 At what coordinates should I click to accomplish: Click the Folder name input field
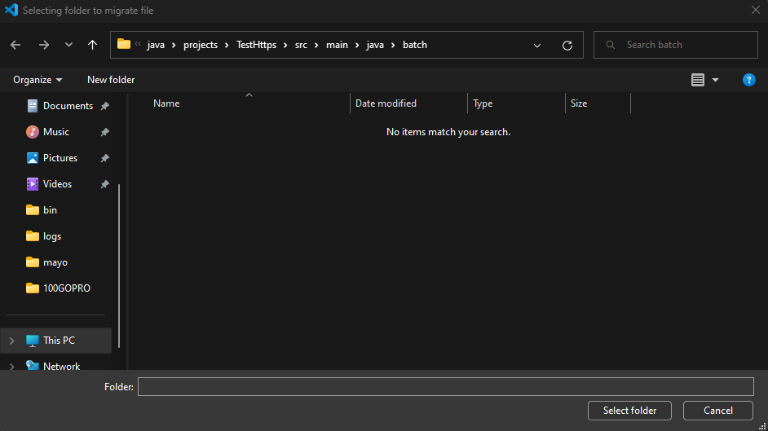tap(445, 386)
